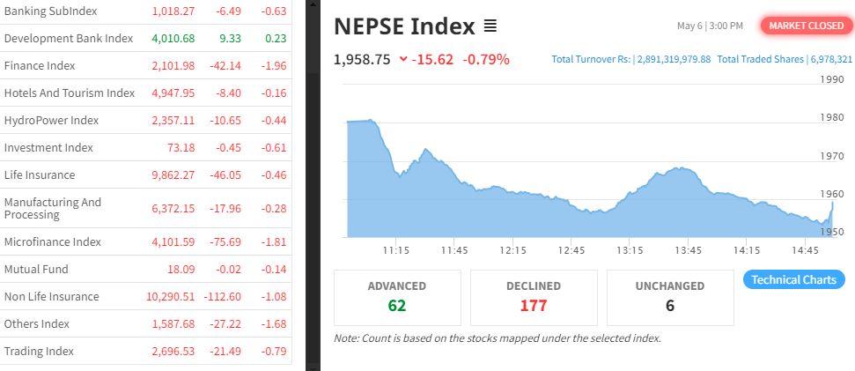
Task: Open Technical Charts
Action: pyautogui.click(x=794, y=279)
